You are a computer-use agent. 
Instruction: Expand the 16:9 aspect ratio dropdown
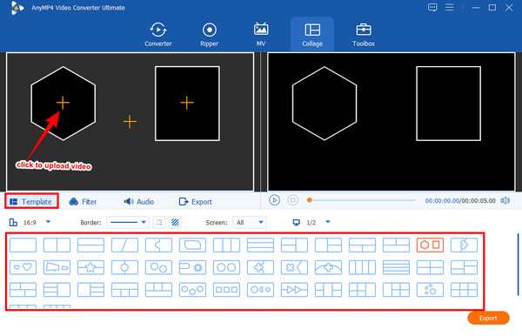tap(48, 222)
